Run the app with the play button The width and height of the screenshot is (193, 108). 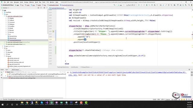pos(139,5)
